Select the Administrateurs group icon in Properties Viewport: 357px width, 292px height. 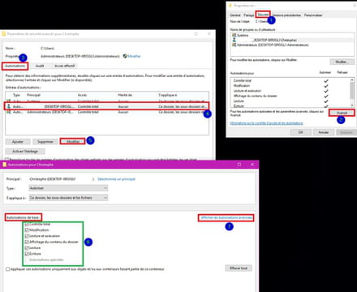(x=234, y=45)
